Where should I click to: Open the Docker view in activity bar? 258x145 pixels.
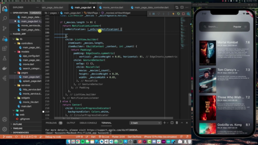[x=4, y=68]
